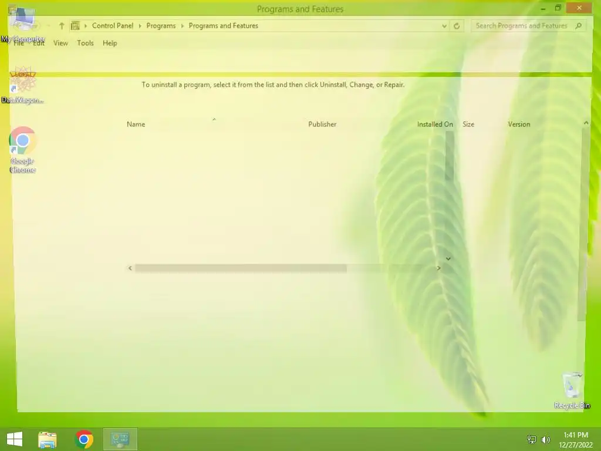Image resolution: width=601 pixels, height=451 pixels.
Task: Refresh the Programs and Features list
Action: tap(457, 26)
